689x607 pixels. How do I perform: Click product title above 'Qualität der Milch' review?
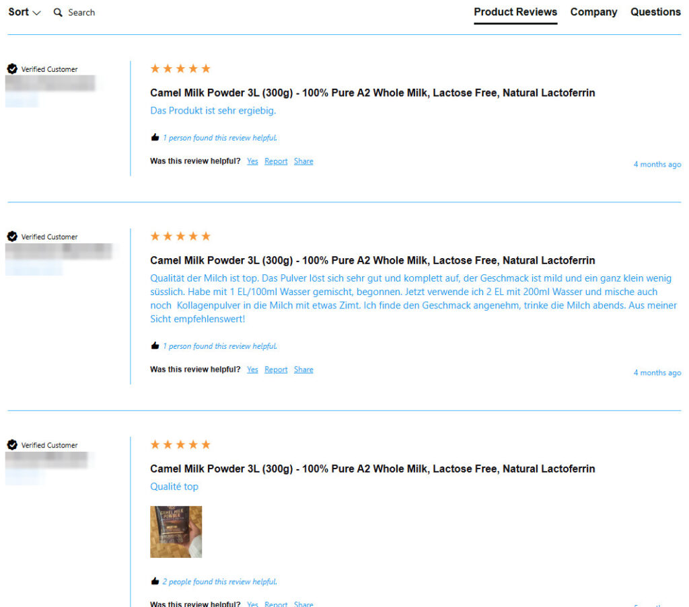click(373, 260)
